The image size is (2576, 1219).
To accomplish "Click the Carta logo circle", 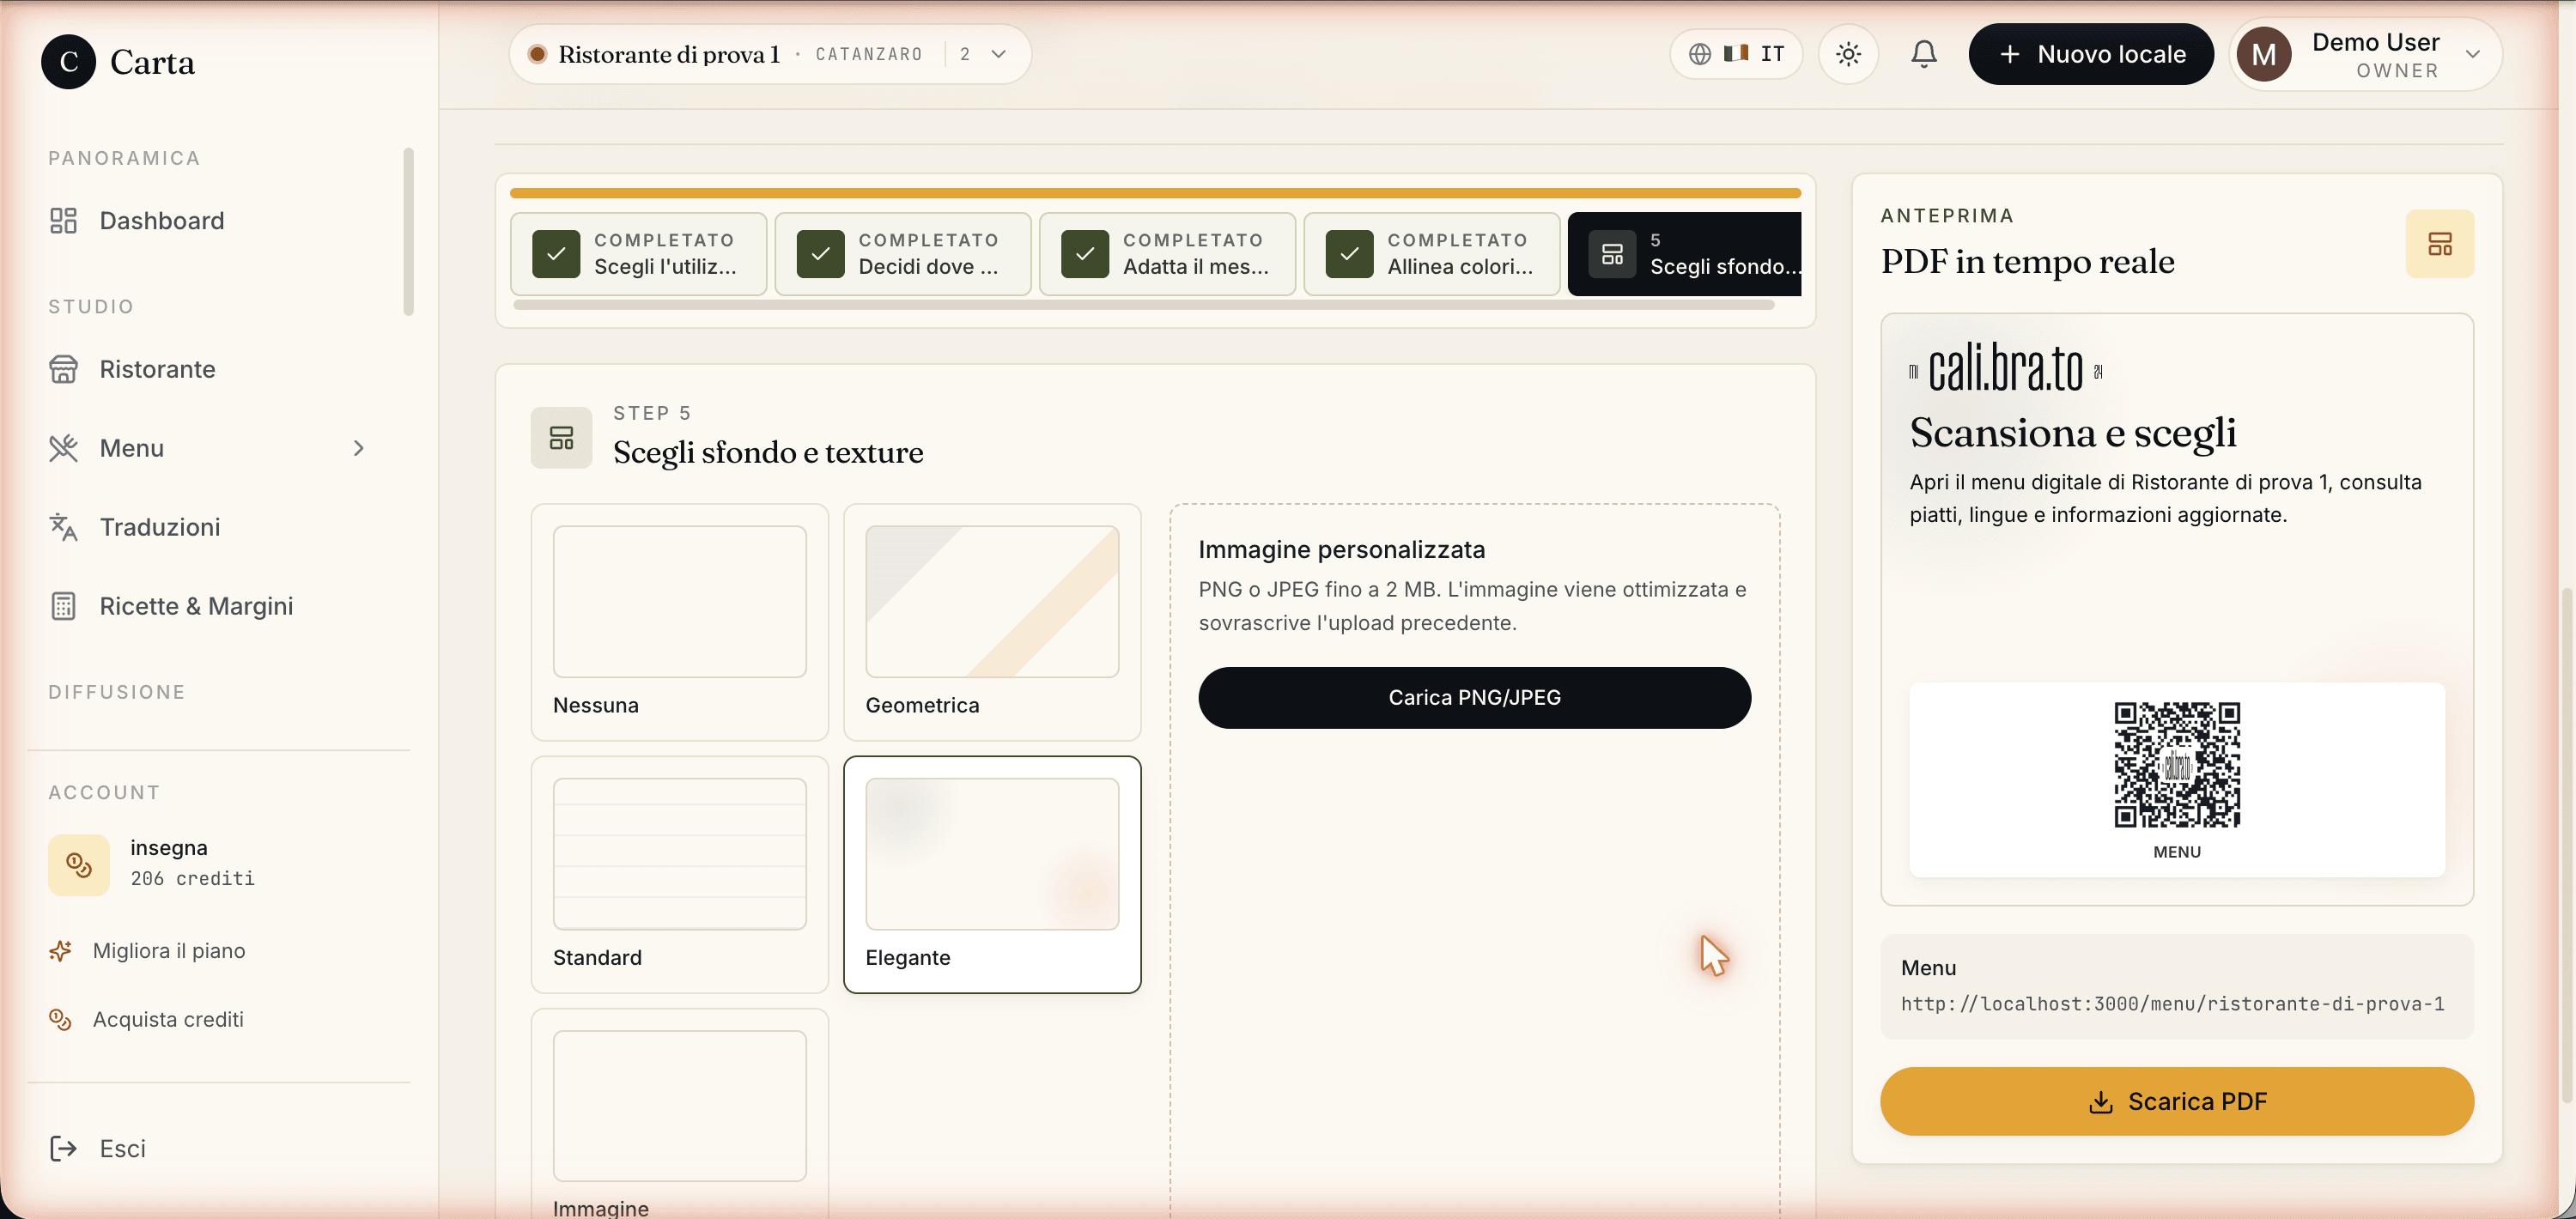I will [68, 62].
